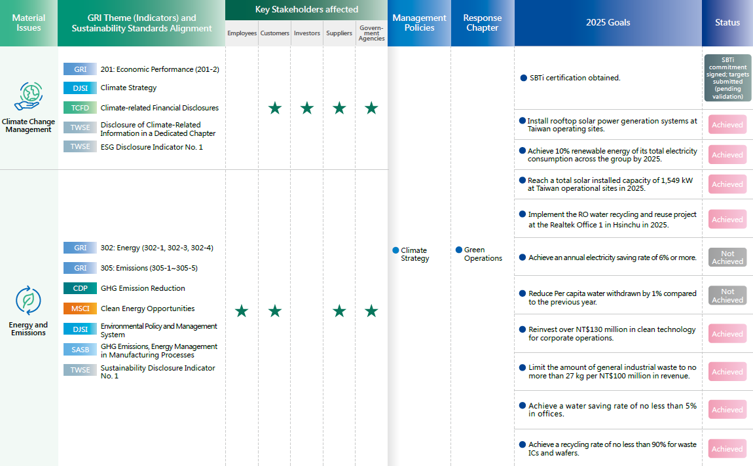The width and height of the screenshot is (753, 466).
Task: Click the Government Agencies sub-header
Action: pos(371,33)
